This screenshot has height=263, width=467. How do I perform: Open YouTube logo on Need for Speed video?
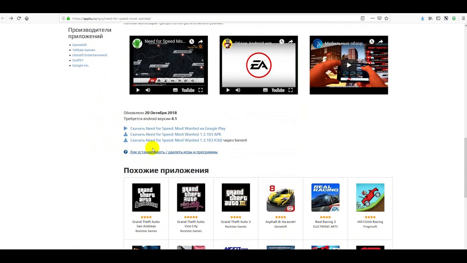188,90
